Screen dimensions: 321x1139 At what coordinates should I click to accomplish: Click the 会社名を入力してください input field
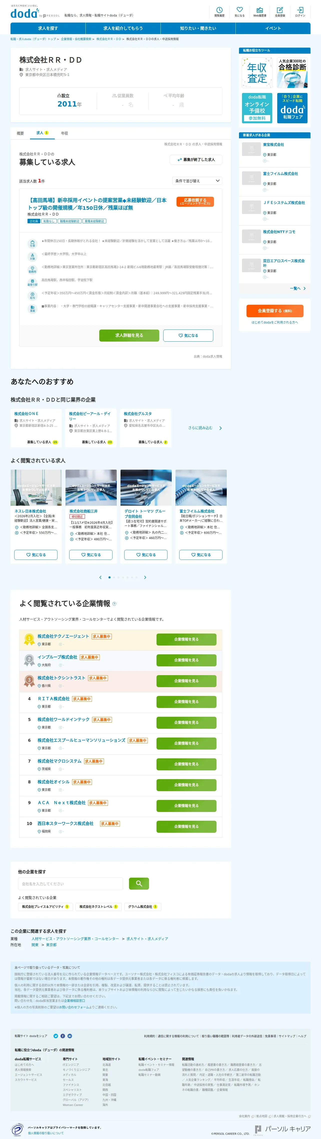tap(70, 883)
